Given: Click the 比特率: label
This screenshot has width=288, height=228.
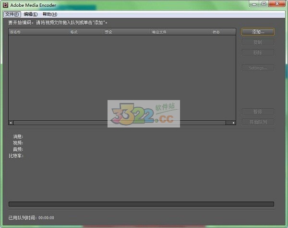Looking at the screenshot, I should 16,156.
